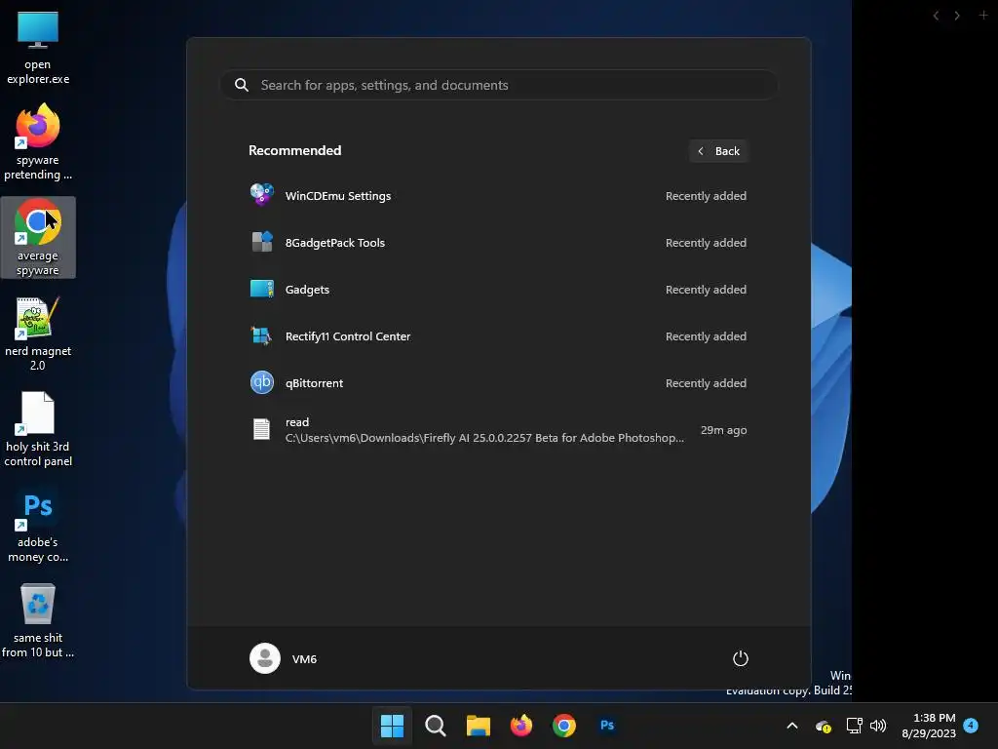This screenshot has width=998, height=749.
Task: Click the Firefly AI file path text
Action: (484, 438)
